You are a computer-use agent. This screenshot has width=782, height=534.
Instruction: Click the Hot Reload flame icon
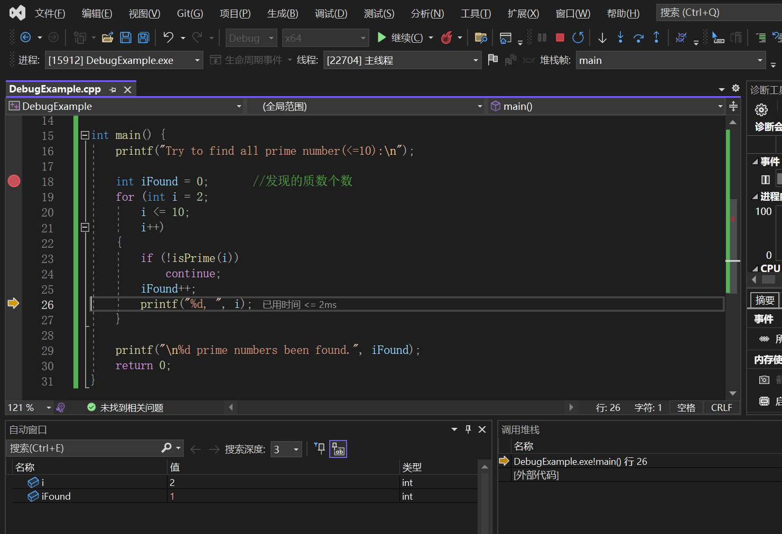(446, 38)
